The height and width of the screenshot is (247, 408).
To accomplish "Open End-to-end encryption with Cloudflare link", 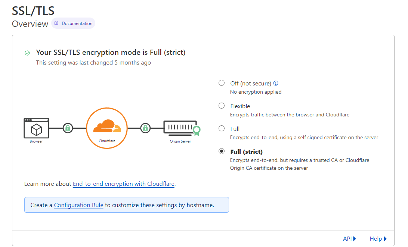I will click(123, 184).
